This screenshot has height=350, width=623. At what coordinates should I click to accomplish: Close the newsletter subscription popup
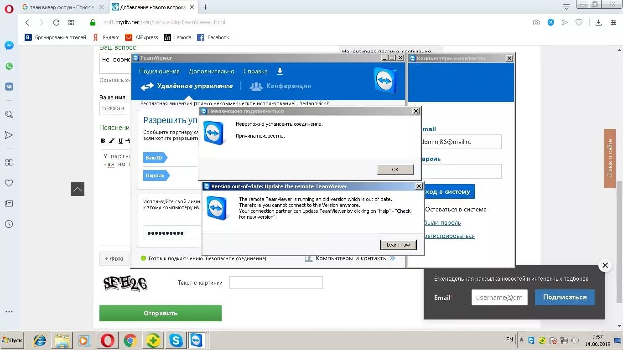605,265
